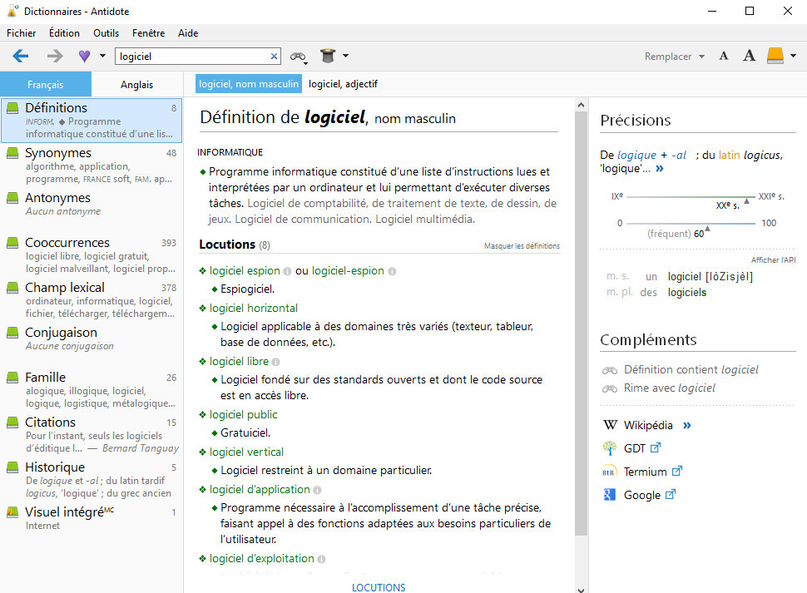Click the info icon after 'logiciel espion'
This screenshot has width=807, height=593.
(287, 271)
